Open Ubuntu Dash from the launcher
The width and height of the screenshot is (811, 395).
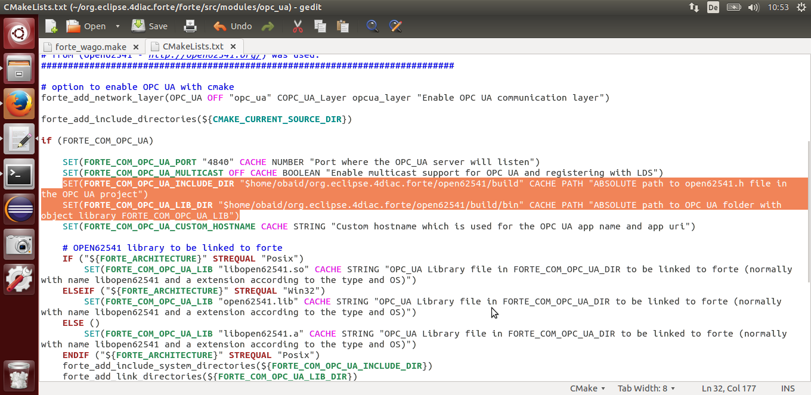[x=20, y=33]
